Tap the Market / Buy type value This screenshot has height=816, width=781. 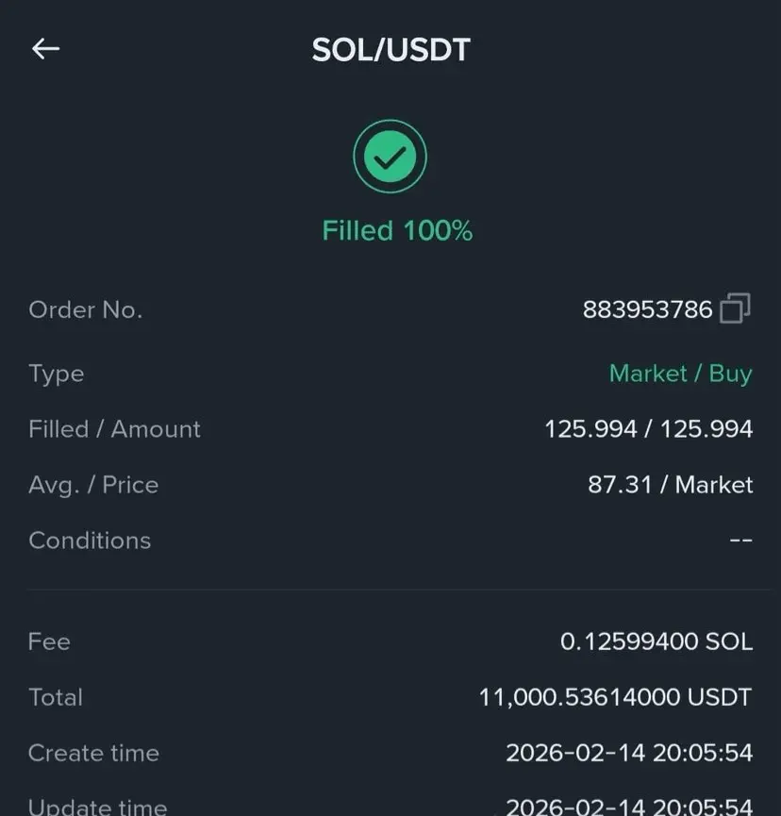coord(681,374)
